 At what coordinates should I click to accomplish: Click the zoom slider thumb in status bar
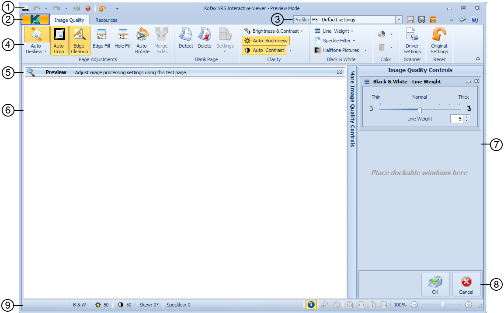(442, 305)
